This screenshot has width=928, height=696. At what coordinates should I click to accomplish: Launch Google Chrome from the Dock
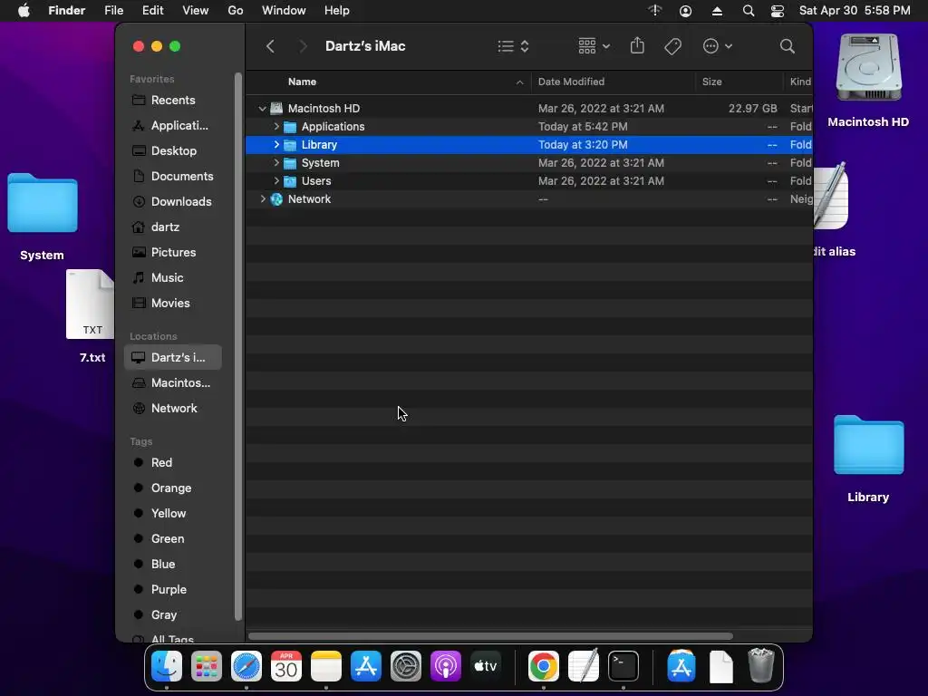click(544, 666)
